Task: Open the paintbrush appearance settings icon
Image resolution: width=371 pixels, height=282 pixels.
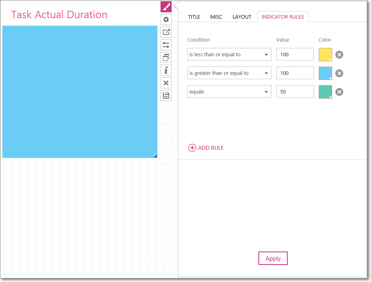Action: click(x=166, y=7)
